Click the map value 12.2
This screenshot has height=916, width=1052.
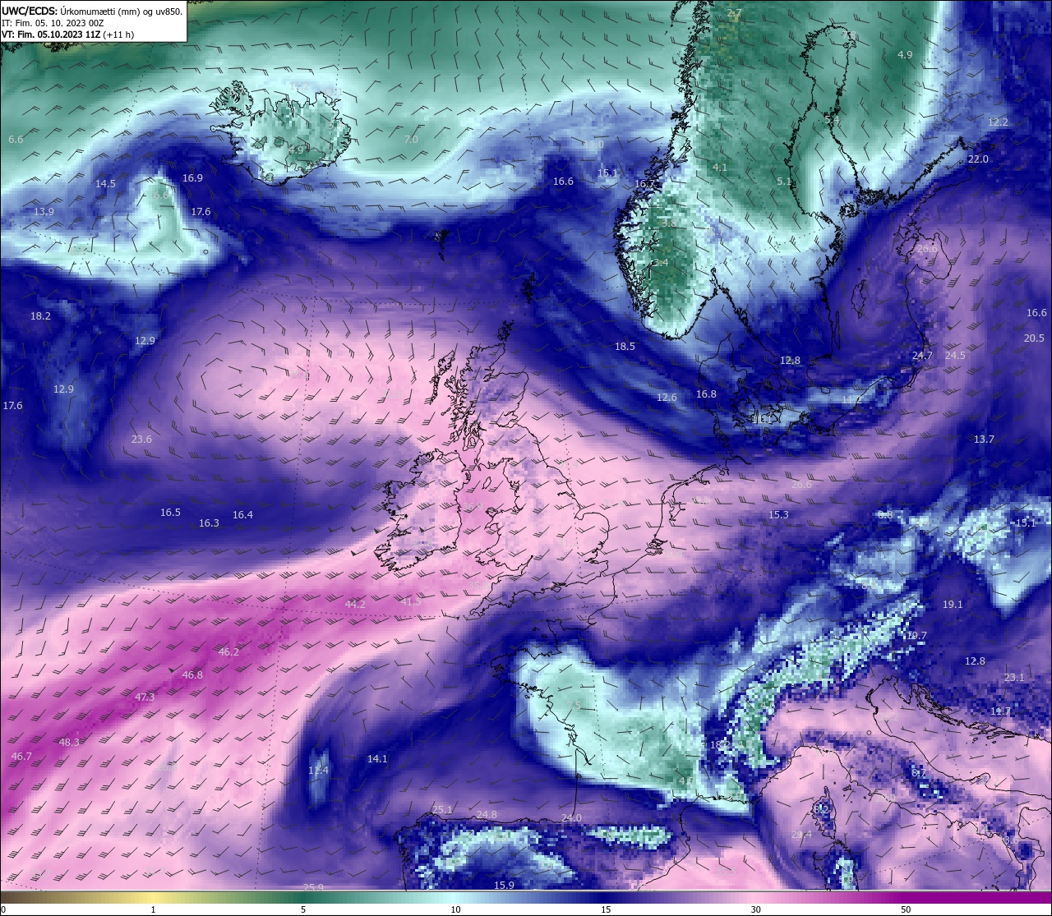(998, 122)
